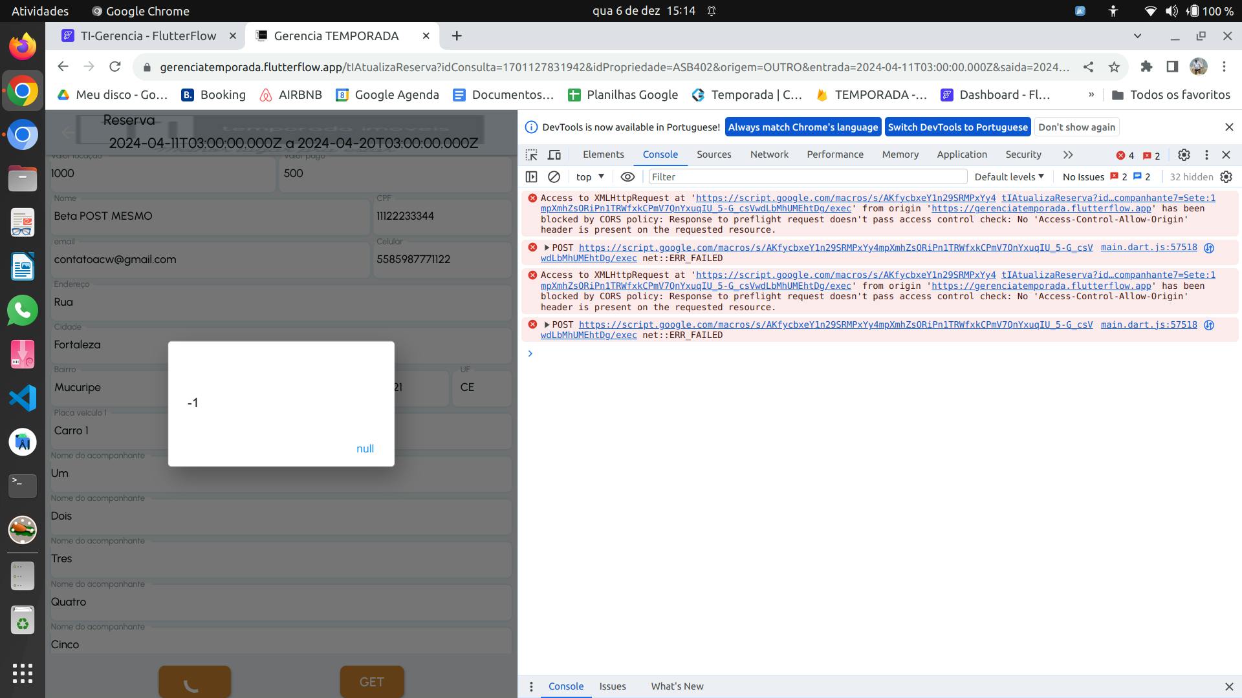Switch to the Network tab
The width and height of the screenshot is (1242, 698).
point(769,154)
